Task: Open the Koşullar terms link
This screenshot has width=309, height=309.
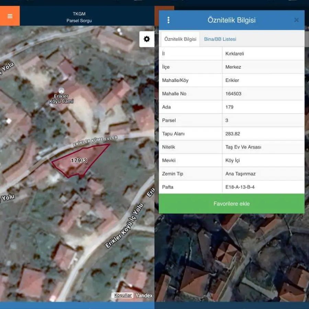Action: pyautogui.click(x=123, y=295)
